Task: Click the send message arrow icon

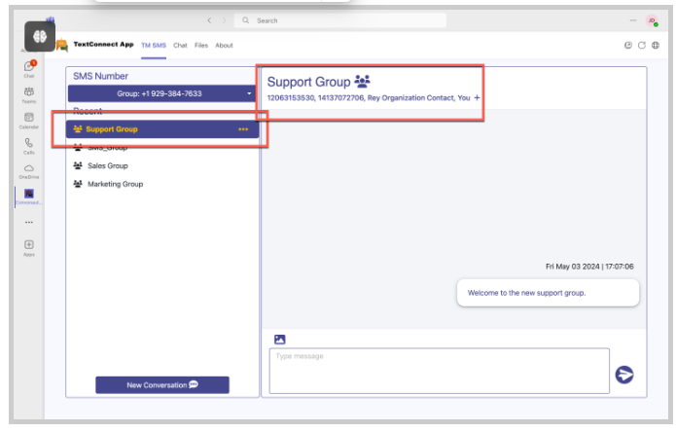Action: (x=624, y=374)
